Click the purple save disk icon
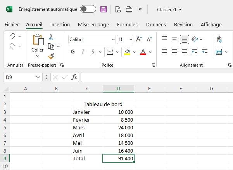 [104, 9]
